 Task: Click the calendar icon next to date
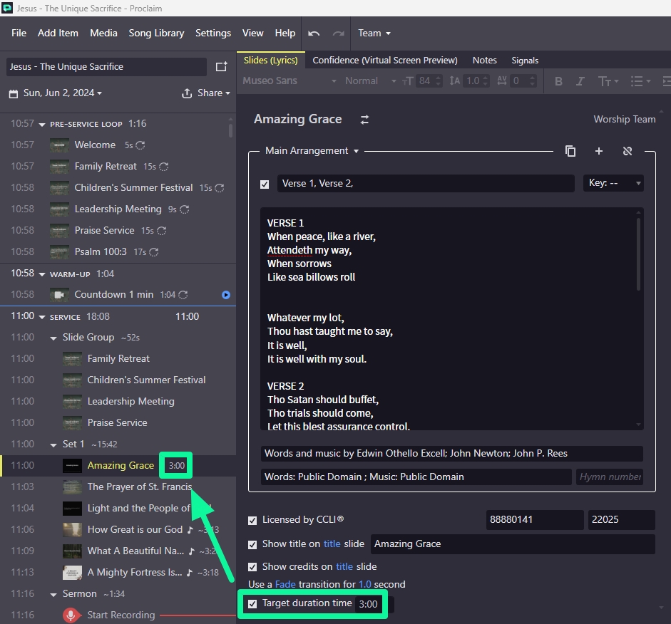14,93
